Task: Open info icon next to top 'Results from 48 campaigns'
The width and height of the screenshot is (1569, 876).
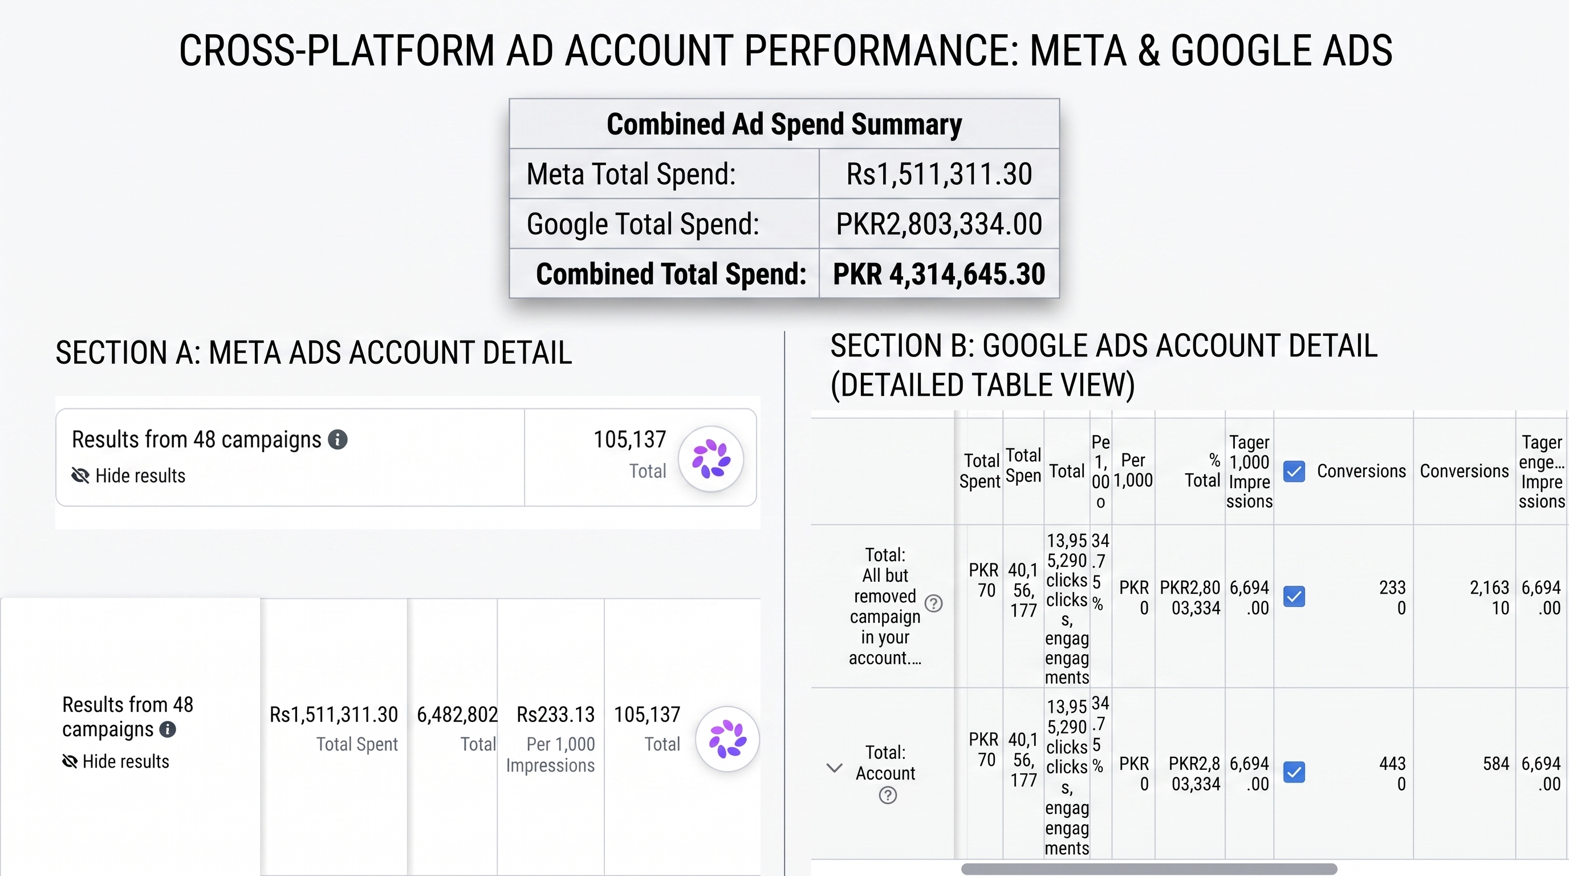Action: point(338,439)
